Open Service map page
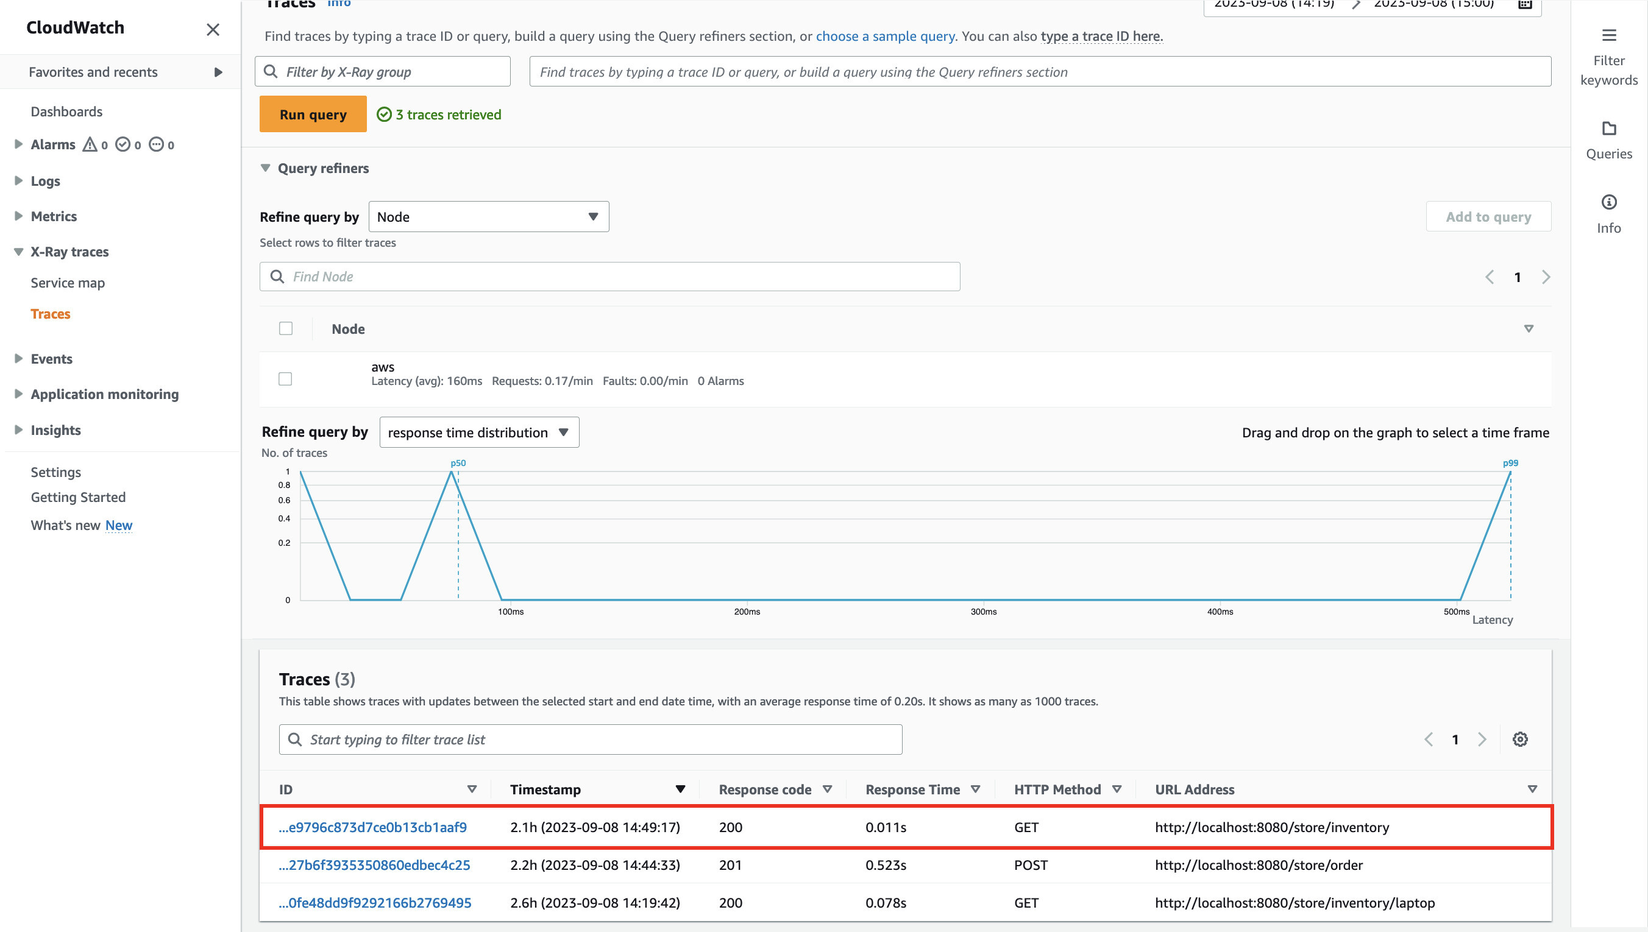The height and width of the screenshot is (932, 1648). (68, 283)
